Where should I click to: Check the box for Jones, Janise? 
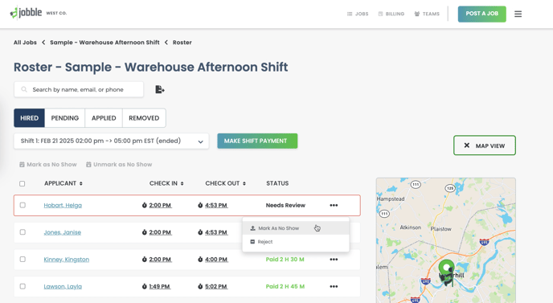coord(23,232)
